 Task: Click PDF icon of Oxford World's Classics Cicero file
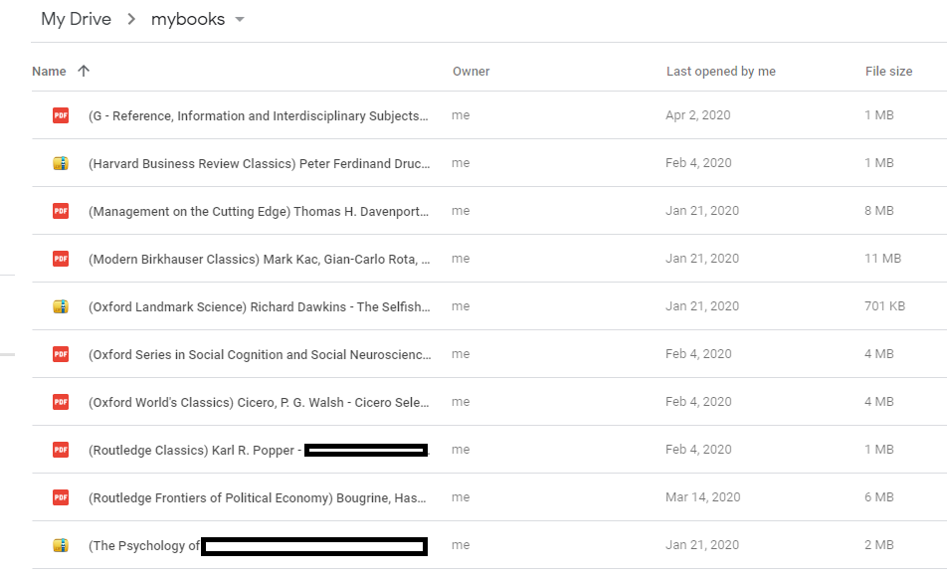coord(61,402)
